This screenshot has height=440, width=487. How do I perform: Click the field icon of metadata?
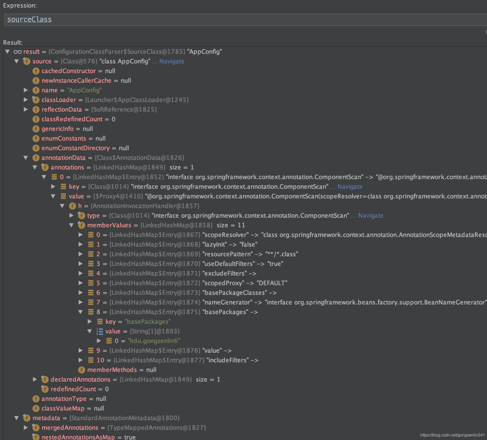pos(27,418)
